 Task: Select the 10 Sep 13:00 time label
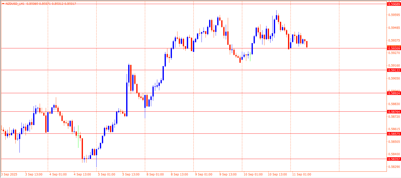coord(277,174)
